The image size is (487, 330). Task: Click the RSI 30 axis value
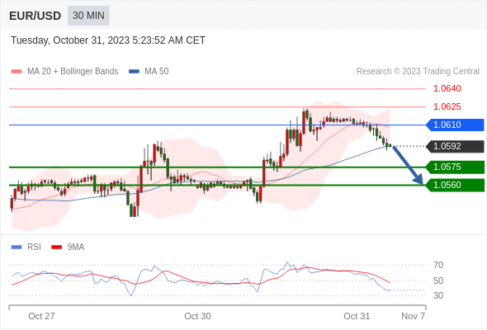click(438, 295)
